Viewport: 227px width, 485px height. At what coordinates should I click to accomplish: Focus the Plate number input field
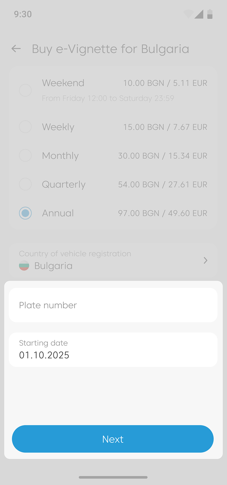(x=113, y=305)
